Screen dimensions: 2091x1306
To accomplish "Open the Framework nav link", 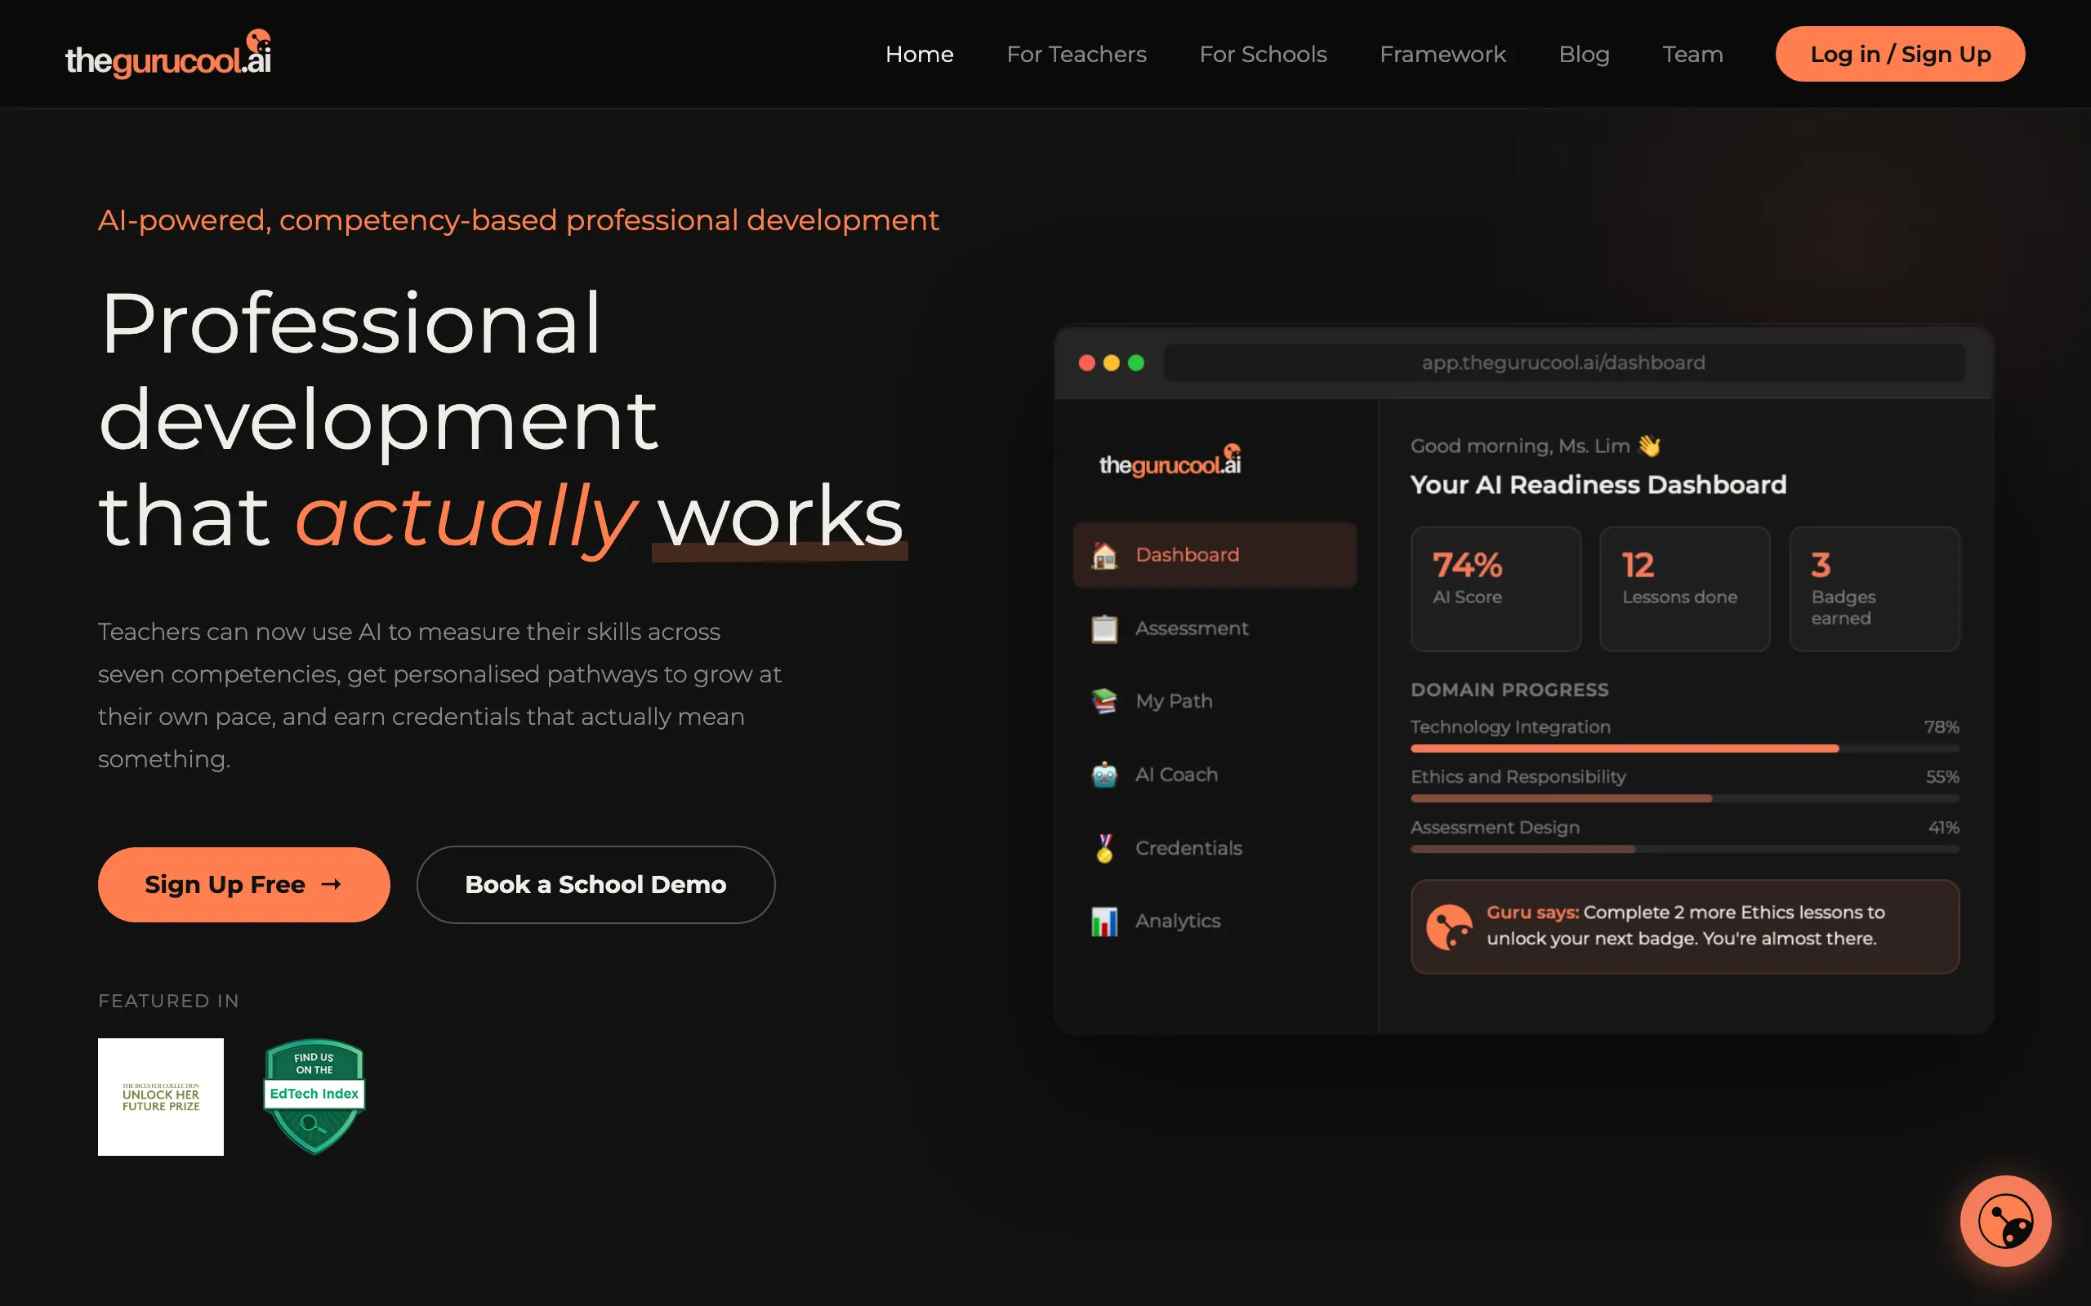I will click(x=1443, y=54).
